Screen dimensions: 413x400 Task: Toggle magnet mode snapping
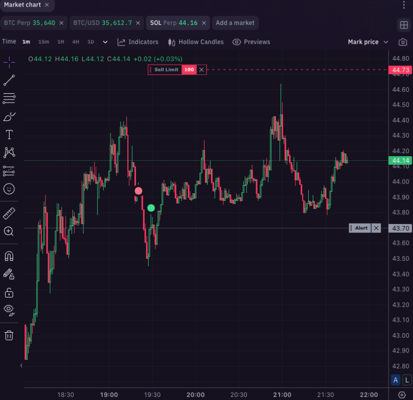pyautogui.click(x=9, y=256)
